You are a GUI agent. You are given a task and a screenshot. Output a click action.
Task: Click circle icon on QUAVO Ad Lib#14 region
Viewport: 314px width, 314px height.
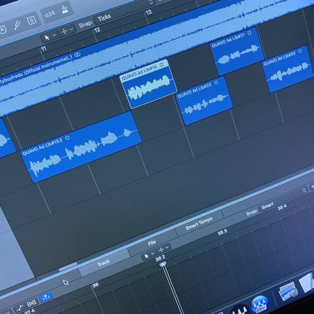click(x=161, y=65)
